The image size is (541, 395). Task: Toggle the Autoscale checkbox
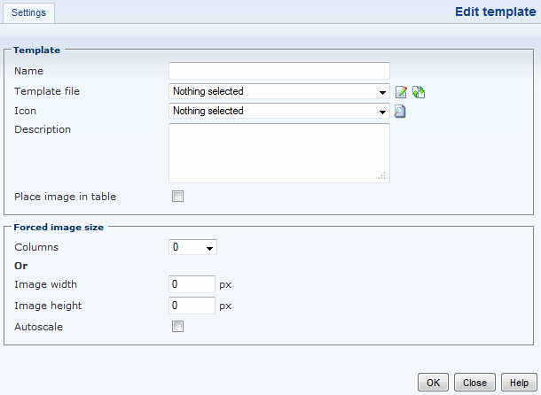point(177,327)
